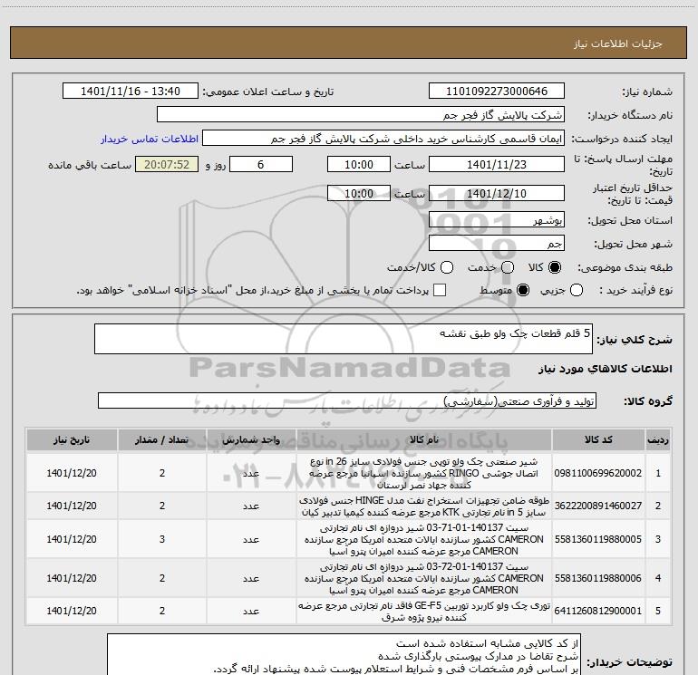698x675 pixels.
Task: Click the goods group field تولید و فرآوری صنعتی
Action: [x=347, y=400]
